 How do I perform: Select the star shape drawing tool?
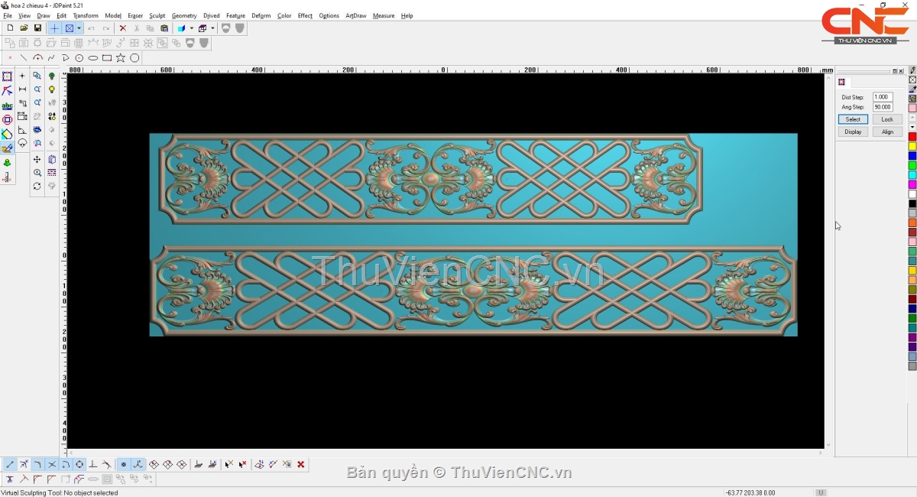tap(121, 58)
